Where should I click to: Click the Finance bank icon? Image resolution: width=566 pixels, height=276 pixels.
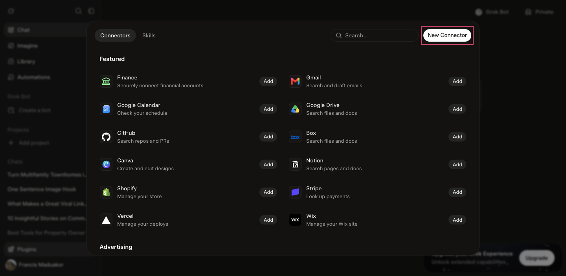tap(106, 81)
